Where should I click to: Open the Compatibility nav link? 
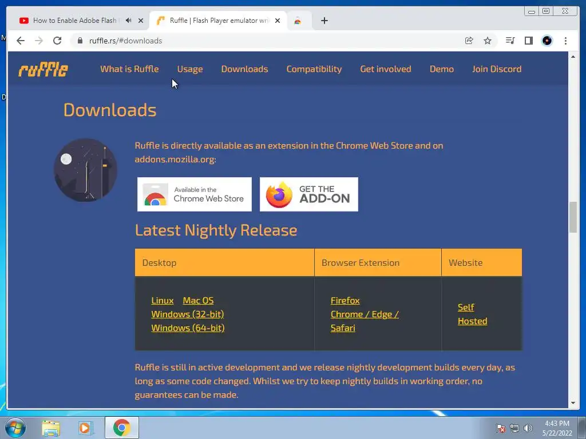314,69
